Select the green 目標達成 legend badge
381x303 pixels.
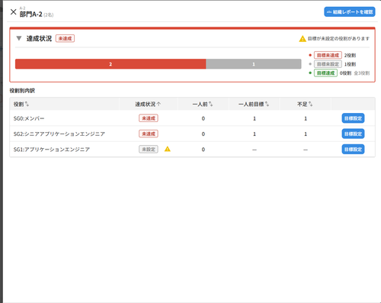325,73
